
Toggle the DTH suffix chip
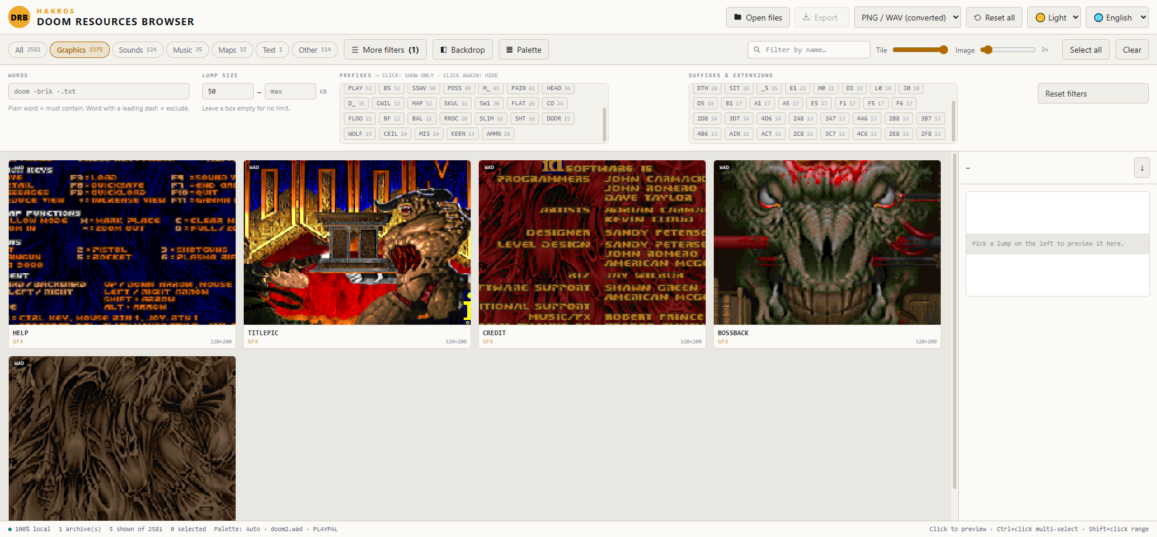tap(707, 88)
